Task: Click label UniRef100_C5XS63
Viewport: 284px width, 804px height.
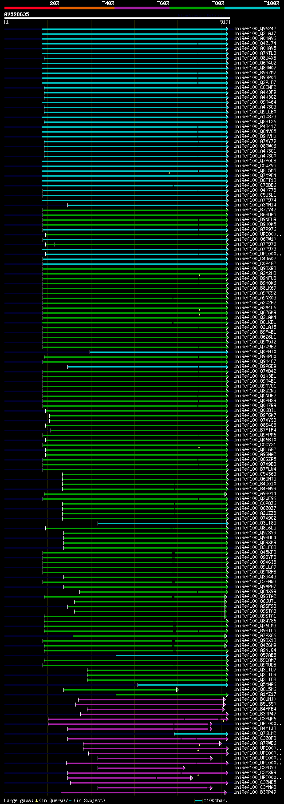Action: coord(255,474)
